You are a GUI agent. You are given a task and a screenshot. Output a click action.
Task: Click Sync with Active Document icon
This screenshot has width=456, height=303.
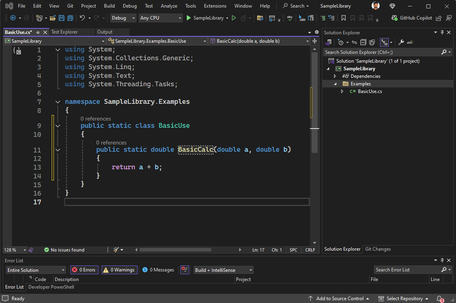(x=354, y=42)
